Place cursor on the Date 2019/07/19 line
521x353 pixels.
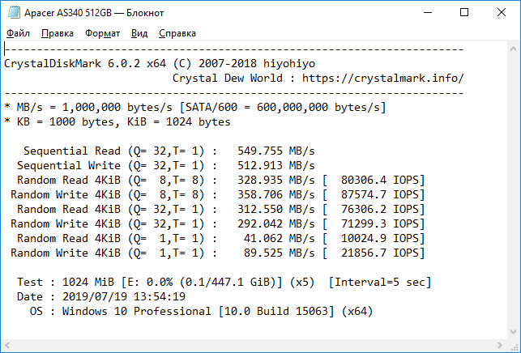click(x=101, y=296)
